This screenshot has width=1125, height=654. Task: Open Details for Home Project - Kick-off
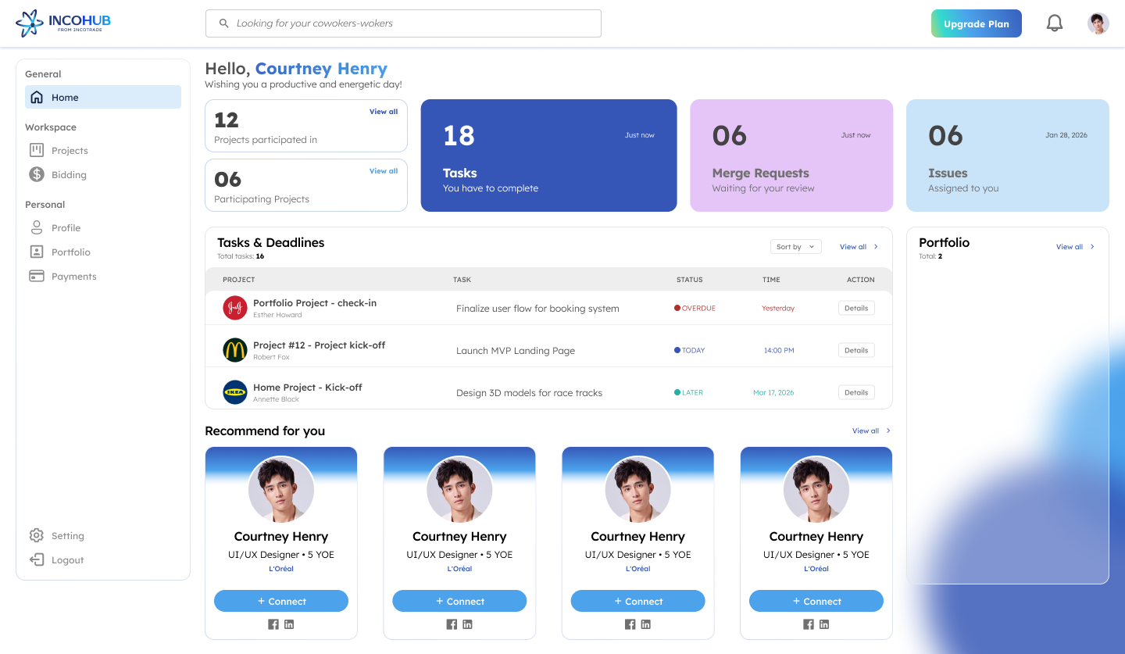pyautogui.click(x=856, y=392)
